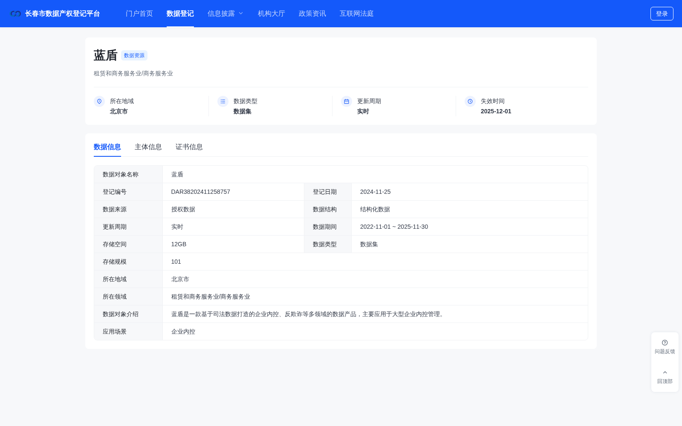
Task: Click the 登录 button
Action: point(662,14)
